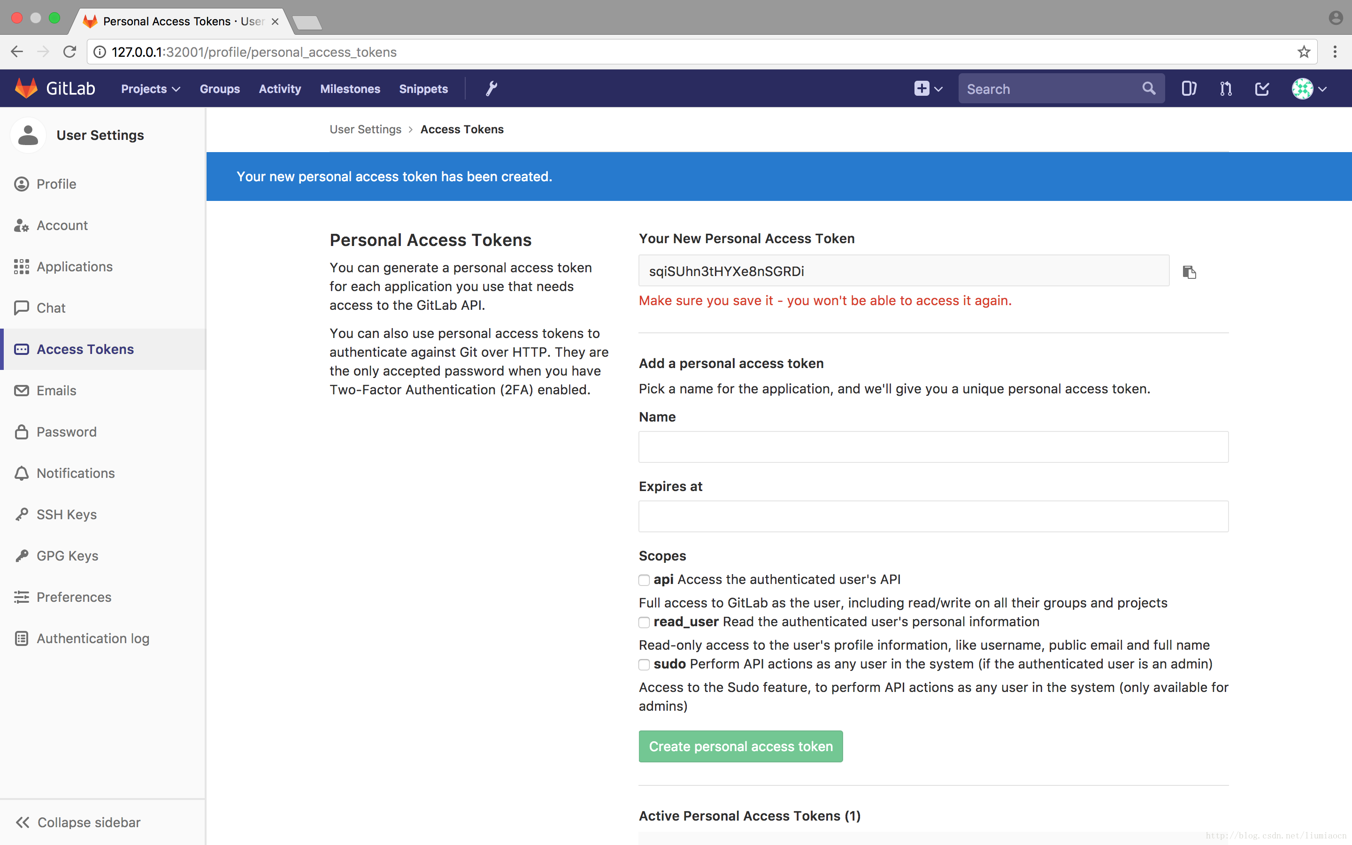
Task: Enable the read_user scope checkbox
Action: coord(644,622)
